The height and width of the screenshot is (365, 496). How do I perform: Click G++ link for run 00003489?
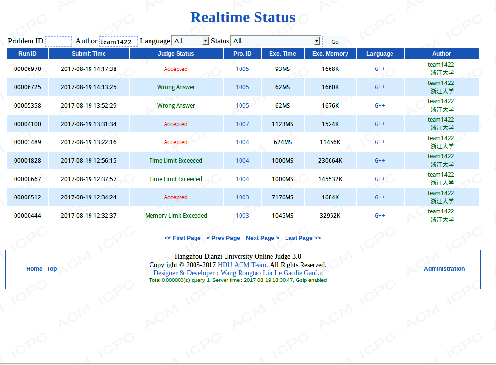(x=380, y=142)
